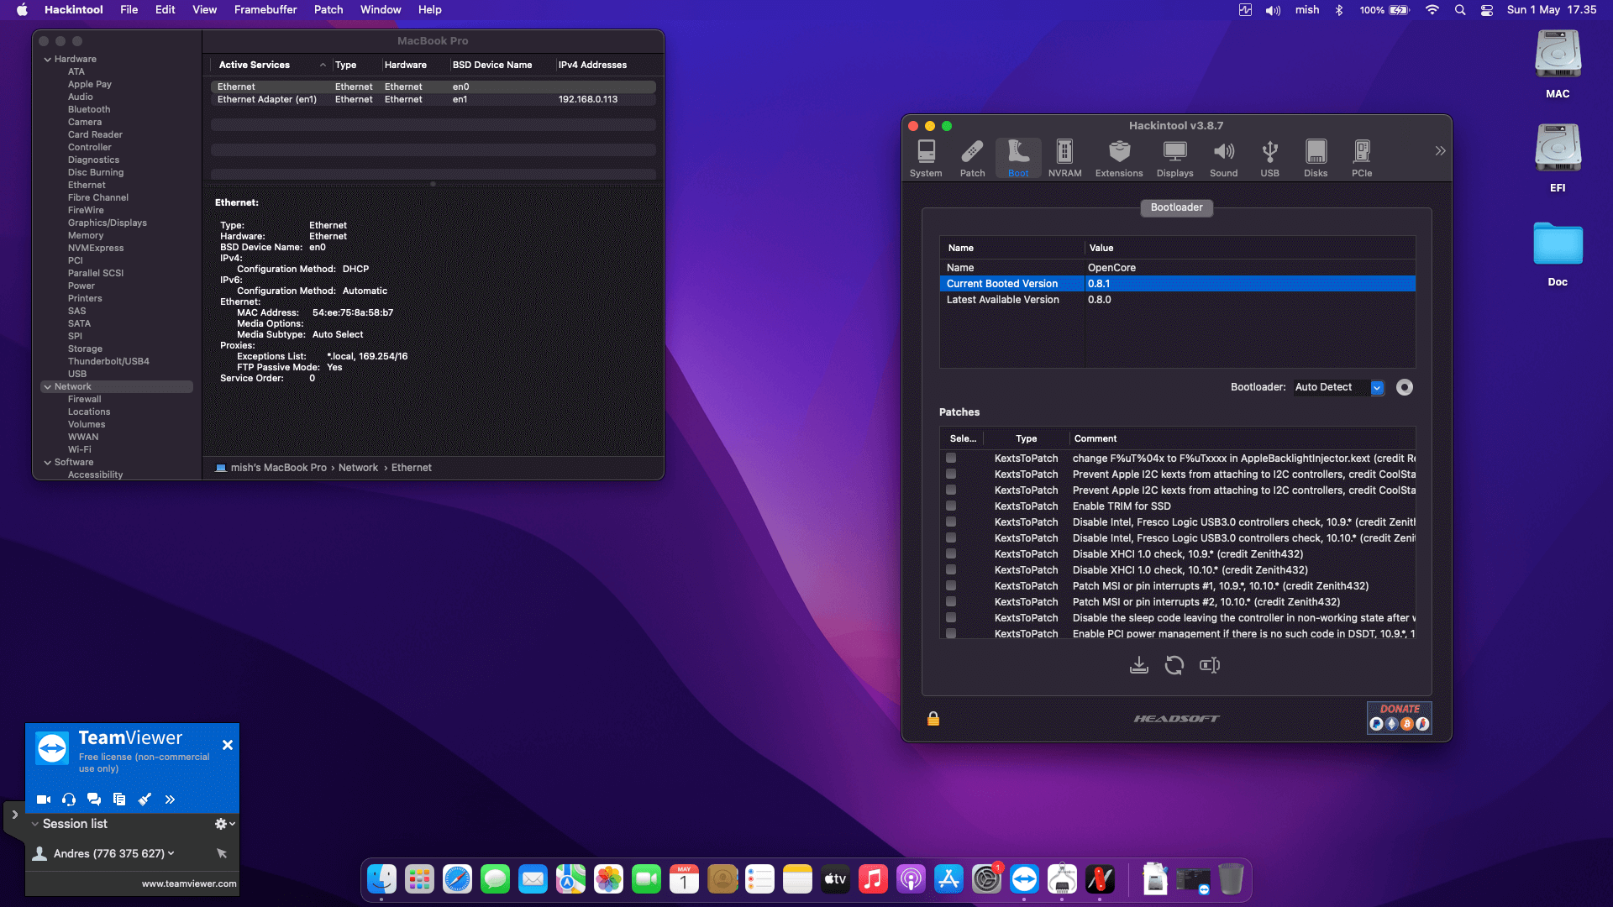Image resolution: width=1613 pixels, height=907 pixels.
Task: Select the Ethernet Adapter (en1) row
Action: 433,100
